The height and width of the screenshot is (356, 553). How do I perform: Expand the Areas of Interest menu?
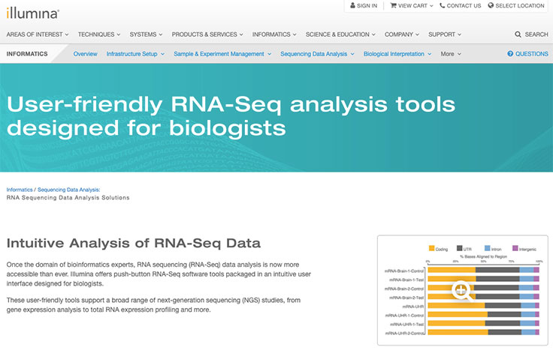pyautogui.click(x=38, y=34)
